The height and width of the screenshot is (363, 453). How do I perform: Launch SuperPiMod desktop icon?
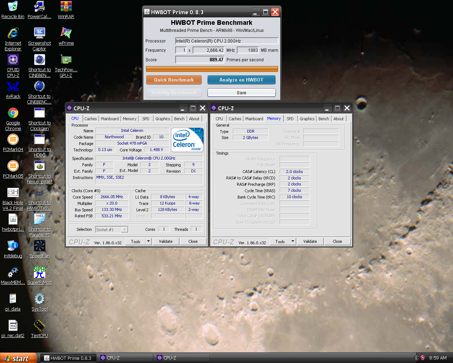[39, 276]
